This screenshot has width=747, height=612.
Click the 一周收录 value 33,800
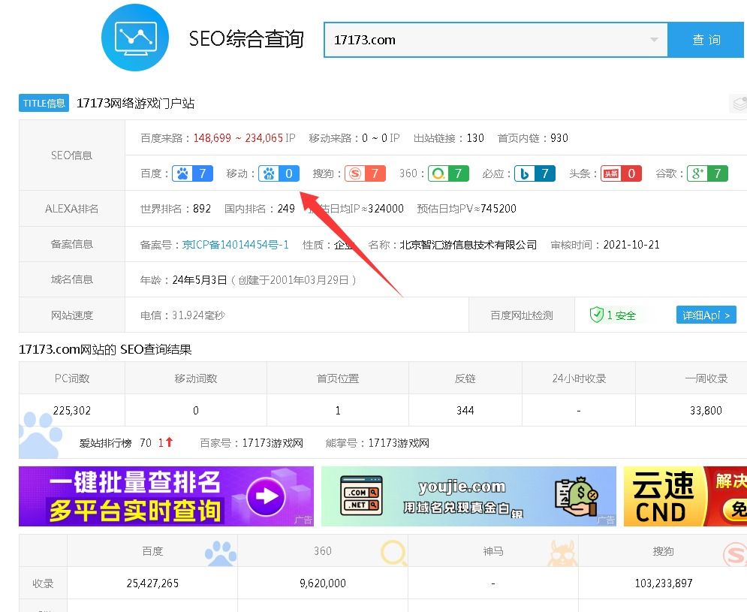705,411
